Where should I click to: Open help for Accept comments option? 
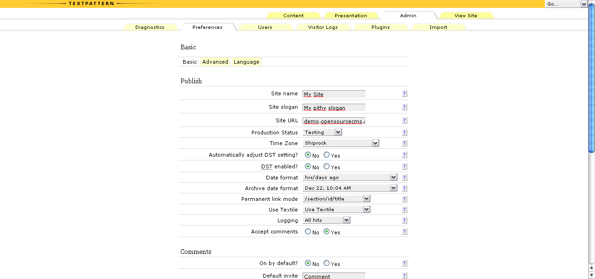pyautogui.click(x=404, y=232)
